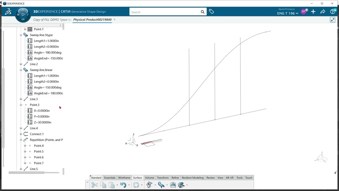This screenshot has height=191, width=339.
Task: Open the Undo history dropdown arrow
Action: click(x=129, y=185)
